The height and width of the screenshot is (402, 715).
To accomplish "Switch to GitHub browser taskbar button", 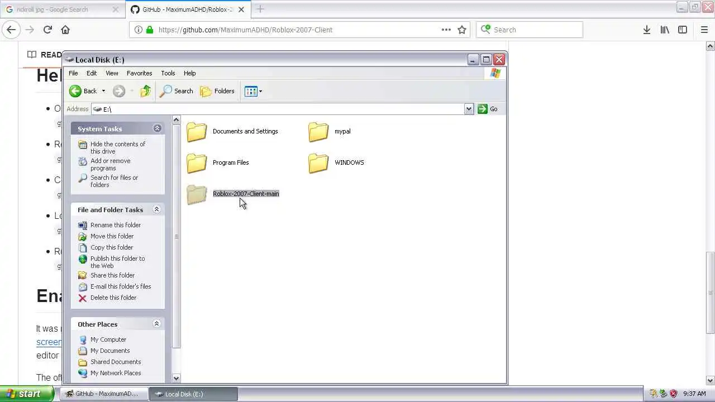I will pyautogui.click(x=103, y=394).
